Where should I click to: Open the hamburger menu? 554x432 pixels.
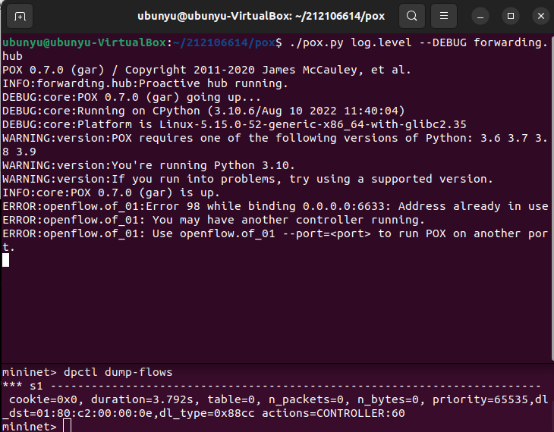(x=446, y=15)
